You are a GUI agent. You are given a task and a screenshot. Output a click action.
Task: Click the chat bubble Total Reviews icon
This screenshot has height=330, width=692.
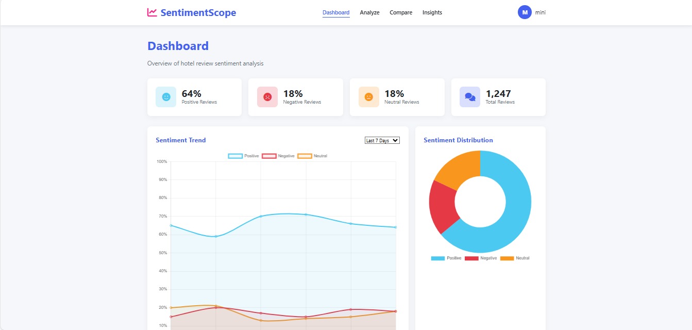tap(469, 97)
